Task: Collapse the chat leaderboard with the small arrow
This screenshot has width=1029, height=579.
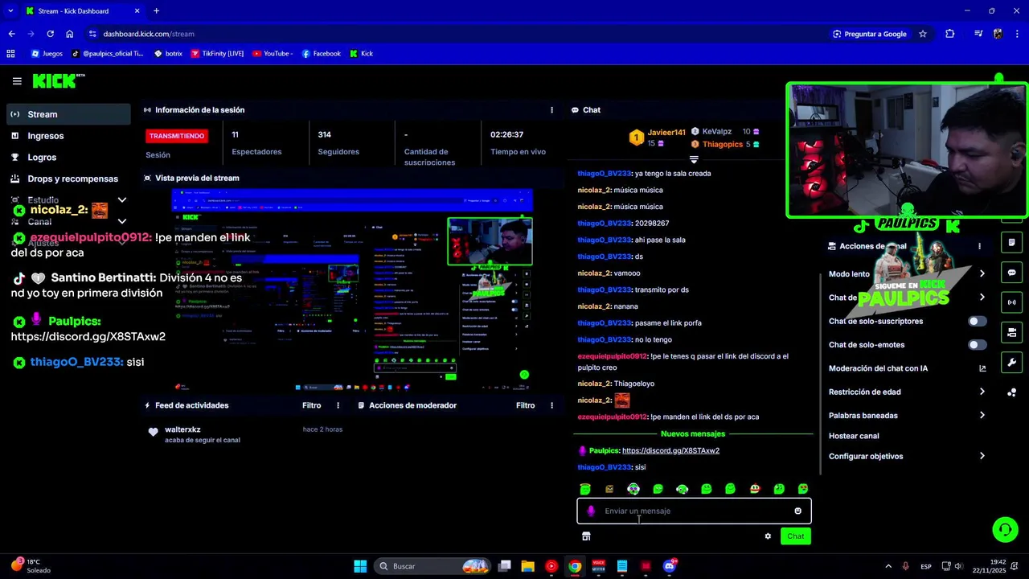Action: [x=694, y=160]
